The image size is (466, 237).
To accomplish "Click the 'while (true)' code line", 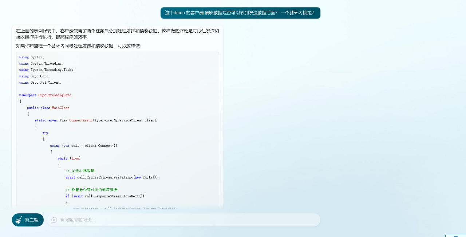I will pyautogui.click(x=69, y=158).
